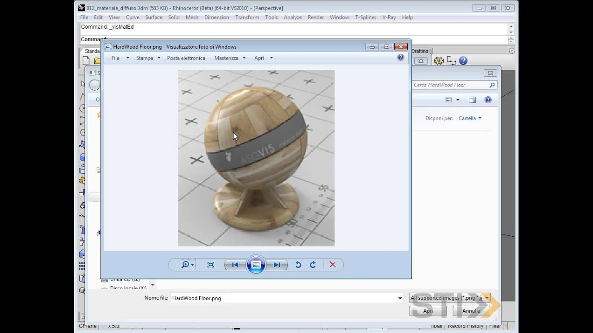Open Rhino View menu
This screenshot has width=593, height=333.
pyautogui.click(x=114, y=17)
